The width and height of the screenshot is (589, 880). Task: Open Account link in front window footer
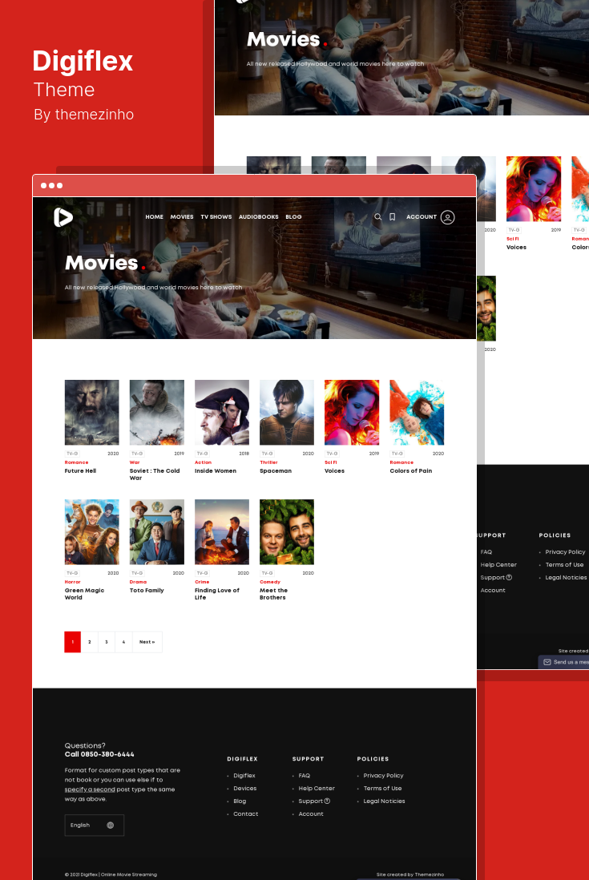[x=311, y=813]
